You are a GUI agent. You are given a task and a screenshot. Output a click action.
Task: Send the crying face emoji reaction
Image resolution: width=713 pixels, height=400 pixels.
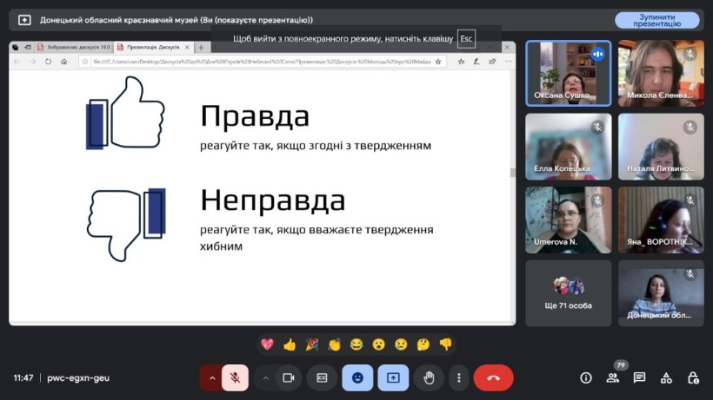tap(401, 344)
